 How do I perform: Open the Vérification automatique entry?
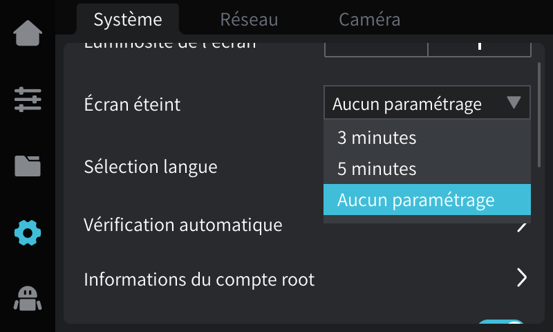(182, 225)
